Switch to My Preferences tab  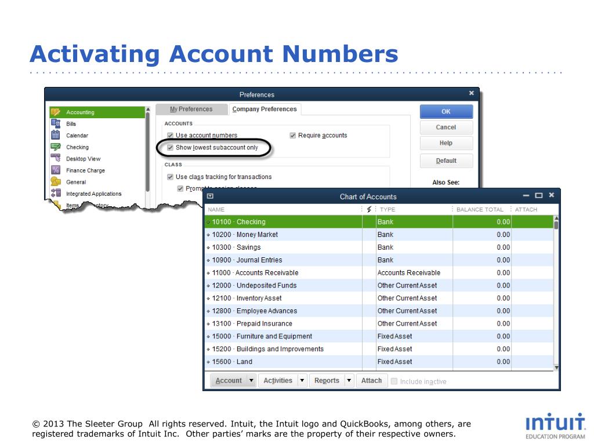tap(191, 109)
